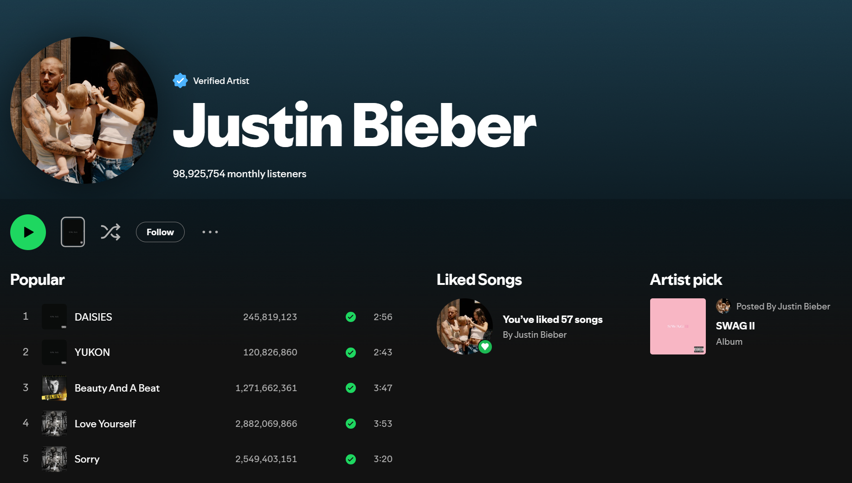Viewport: 852px width, 483px height.
Task: Open the three-dot more options menu
Action: [210, 232]
